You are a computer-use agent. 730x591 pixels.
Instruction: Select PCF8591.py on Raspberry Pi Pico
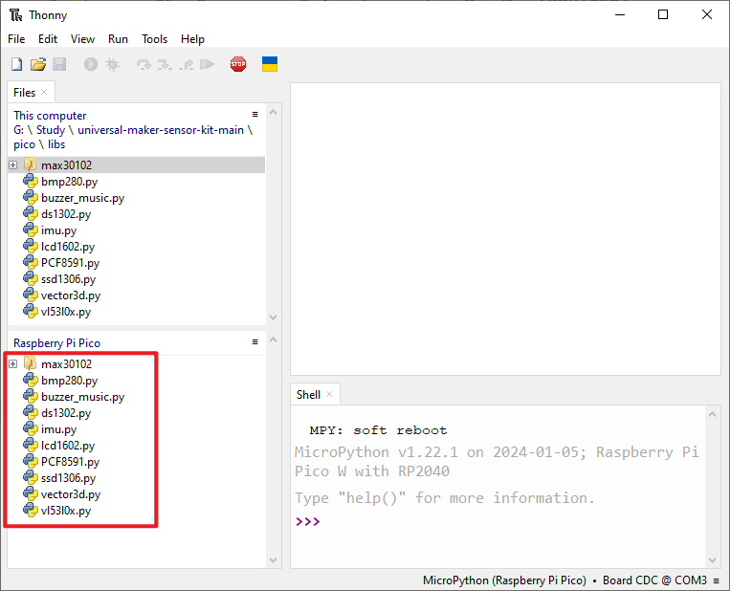click(x=70, y=462)
